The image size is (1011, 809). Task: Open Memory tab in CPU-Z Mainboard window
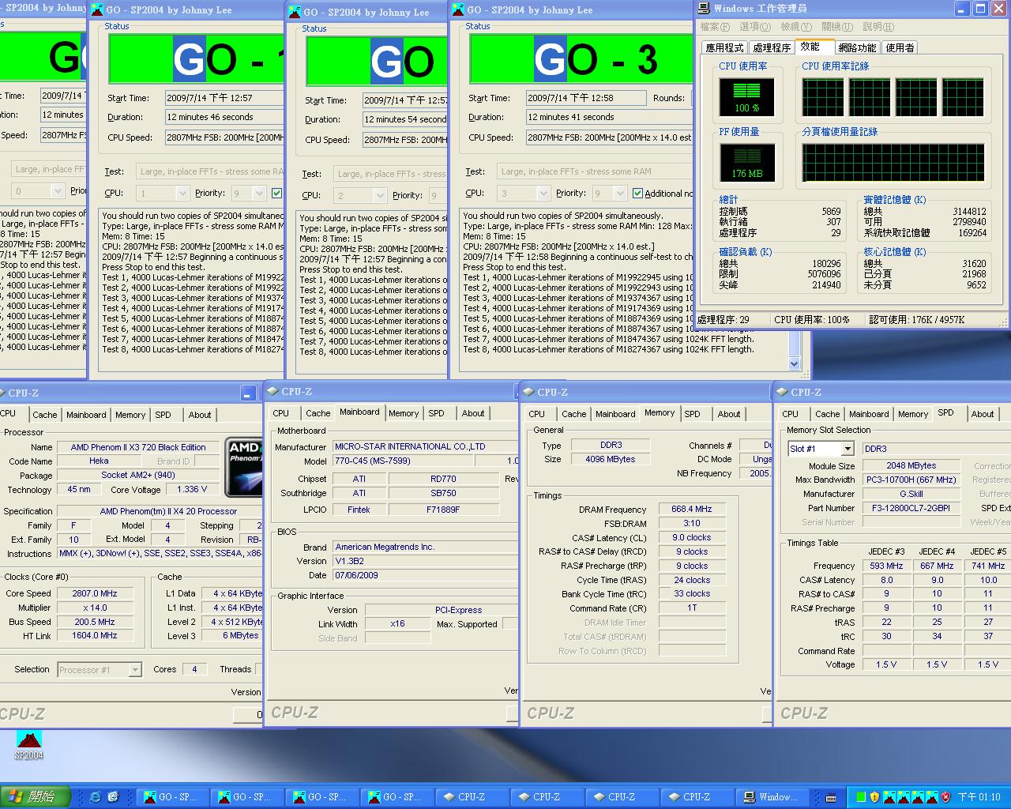tap(404, 413)
